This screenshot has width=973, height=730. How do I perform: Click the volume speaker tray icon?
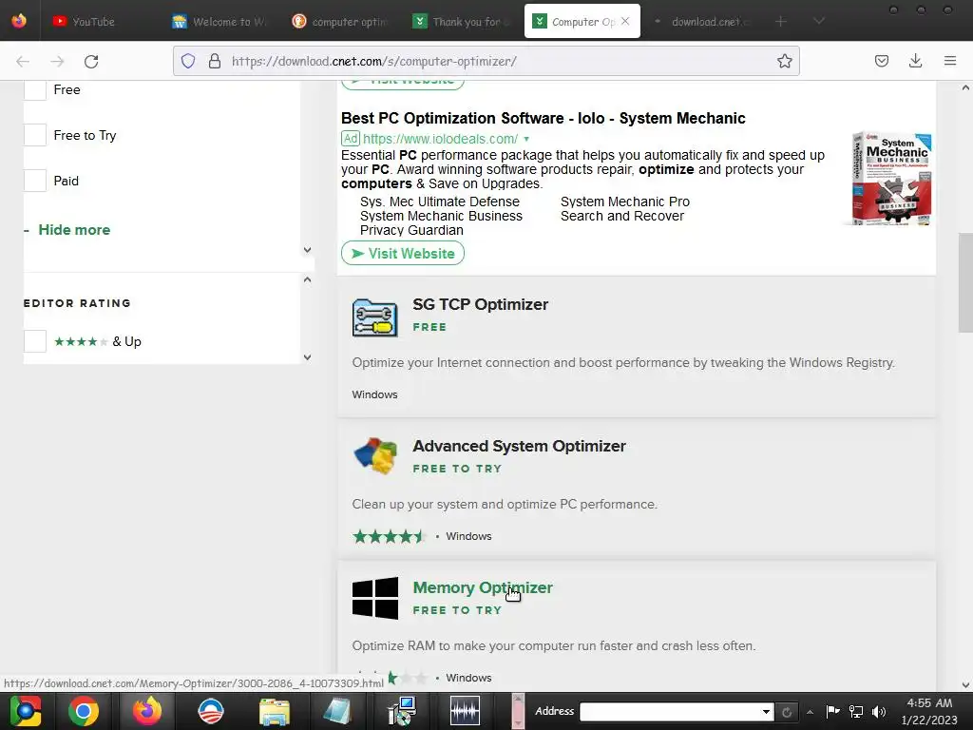click(x=879, y=711)
